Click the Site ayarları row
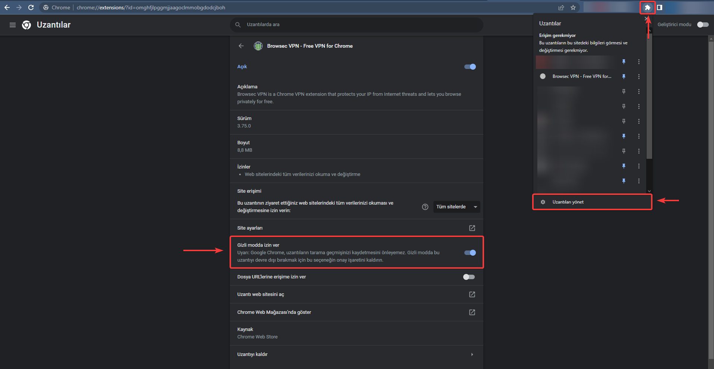The height and width of the screenshot is (369, 714). pos(357,228)
